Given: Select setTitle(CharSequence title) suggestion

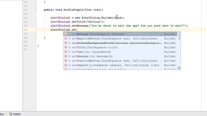Looking at the screenshot, I should coord(120,47).
